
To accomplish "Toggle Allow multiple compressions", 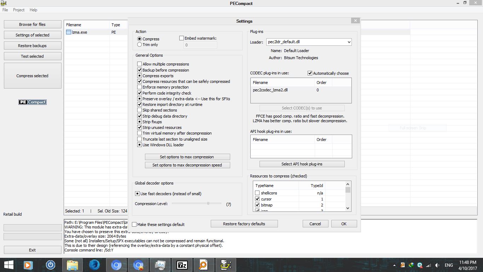I will [139, 64].
